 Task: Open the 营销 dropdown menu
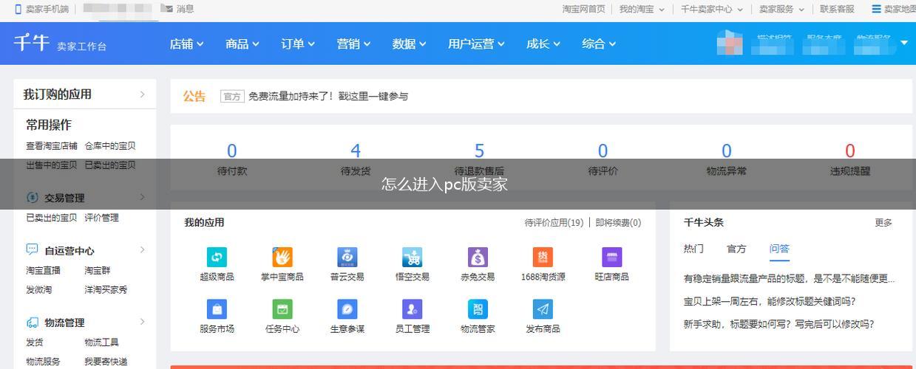pyautogui.click(x=353, y=44)
